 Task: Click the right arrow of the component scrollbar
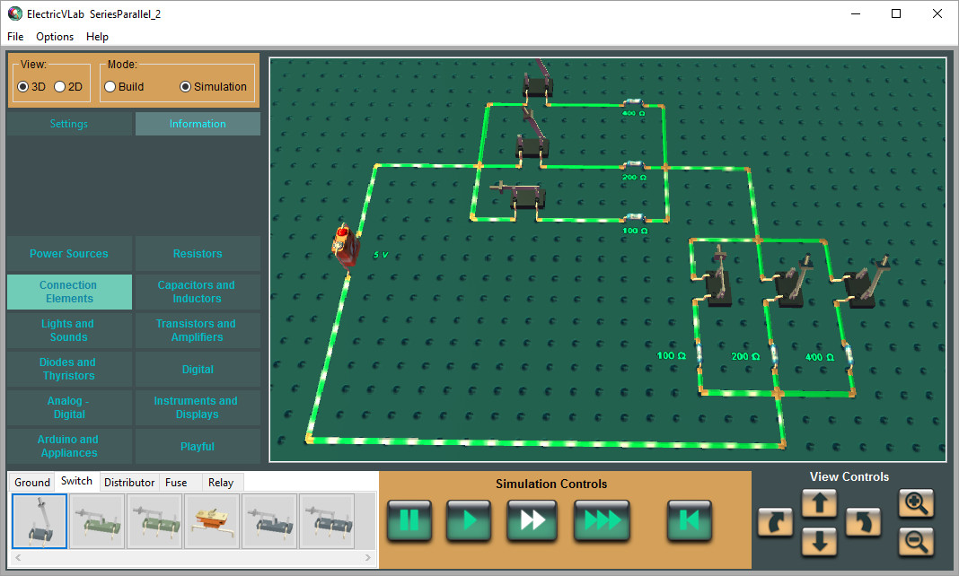pos(367,557)
